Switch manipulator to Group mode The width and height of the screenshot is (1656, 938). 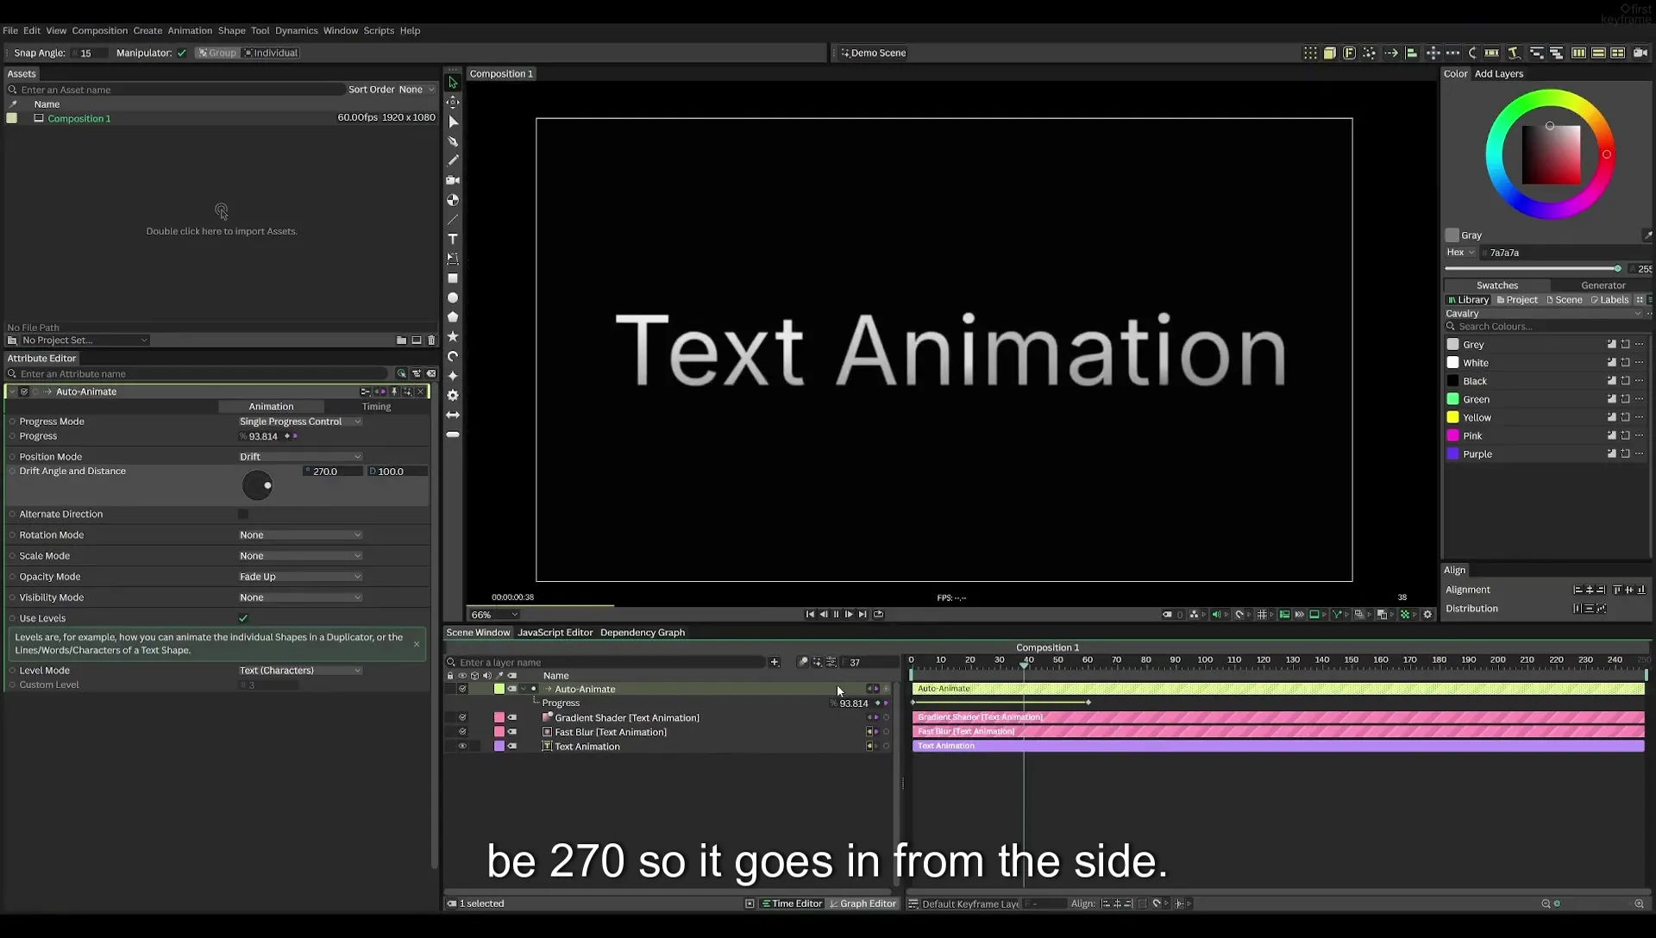coord(216,53)
